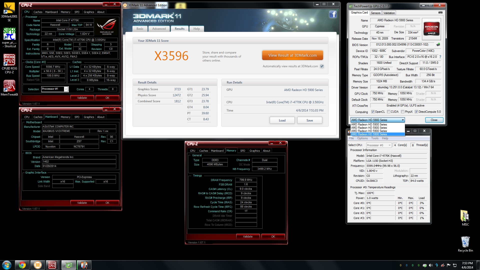Click the Physics Score value 12472
Image resolution: width=480 pixels, height=270 pixels.
point(176,95)
